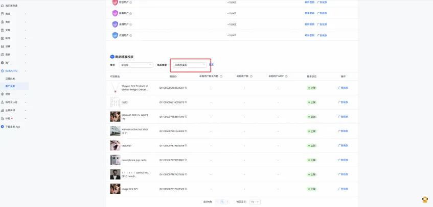The image size is (433, 207).
Task: Open the 商品类型 dropdown
Action: coord(190,65)
